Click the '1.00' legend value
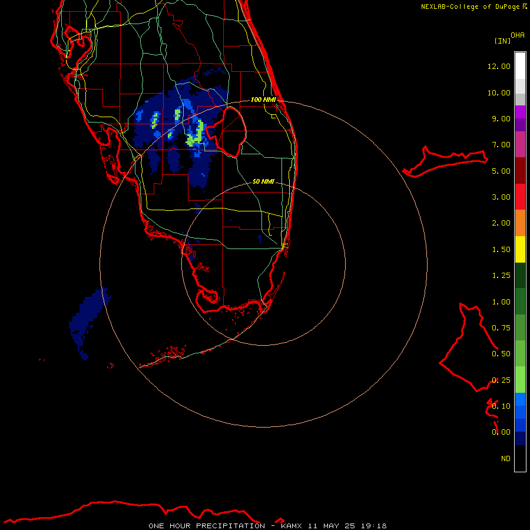Viewport: 530px width, 530px height. 501,302
